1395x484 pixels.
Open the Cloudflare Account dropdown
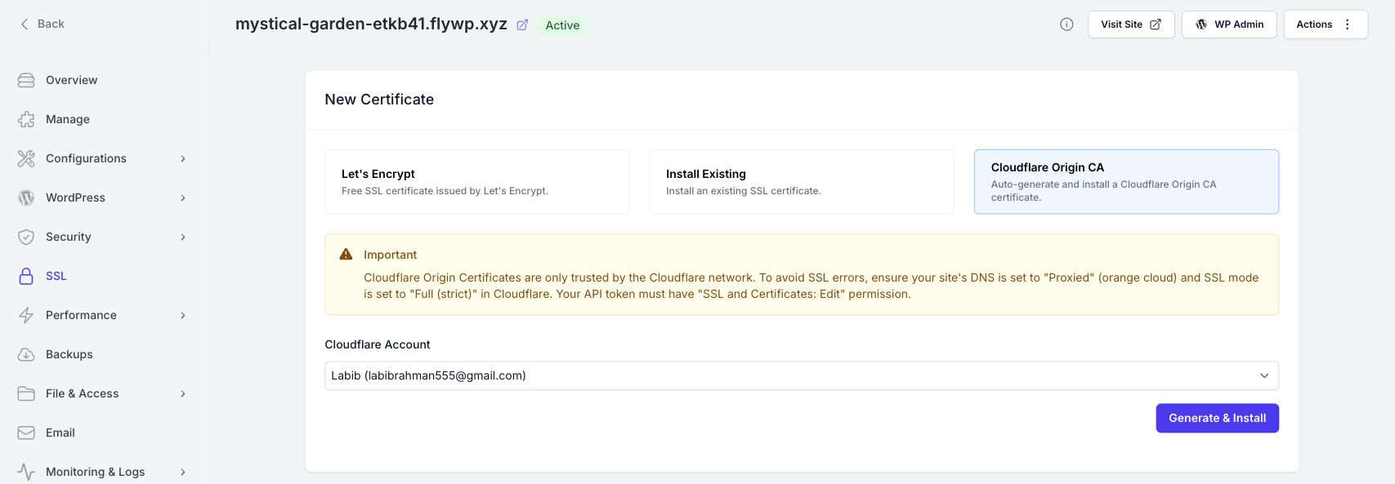(x=802, y=375)
